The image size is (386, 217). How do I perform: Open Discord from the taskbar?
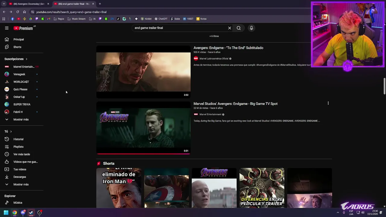click(23, 212)
